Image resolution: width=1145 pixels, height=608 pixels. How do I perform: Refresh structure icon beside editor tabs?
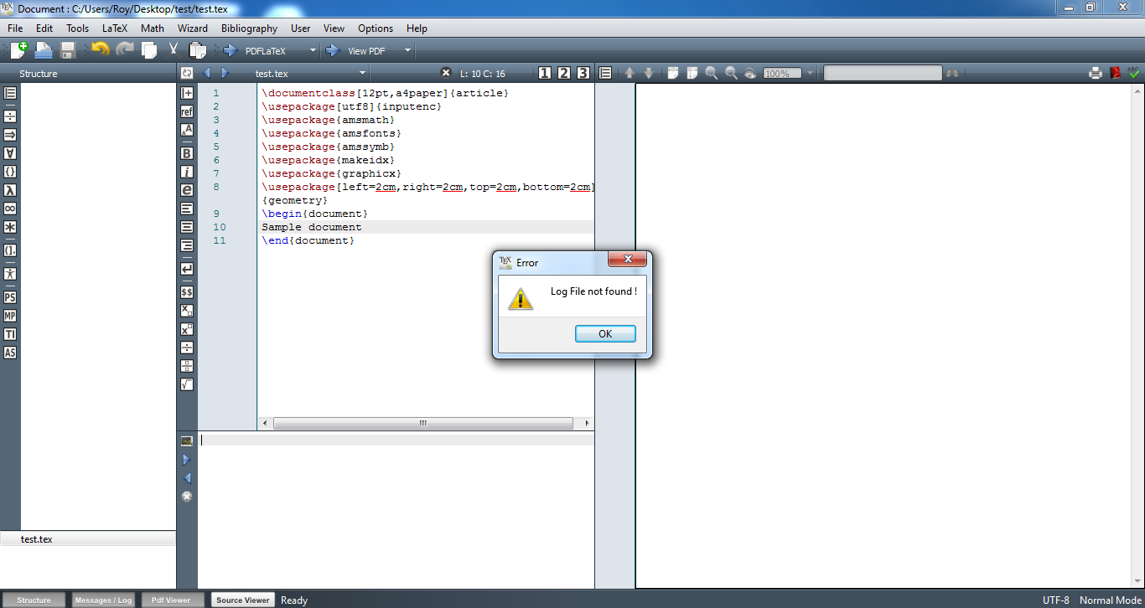click(x=187, y=73)
